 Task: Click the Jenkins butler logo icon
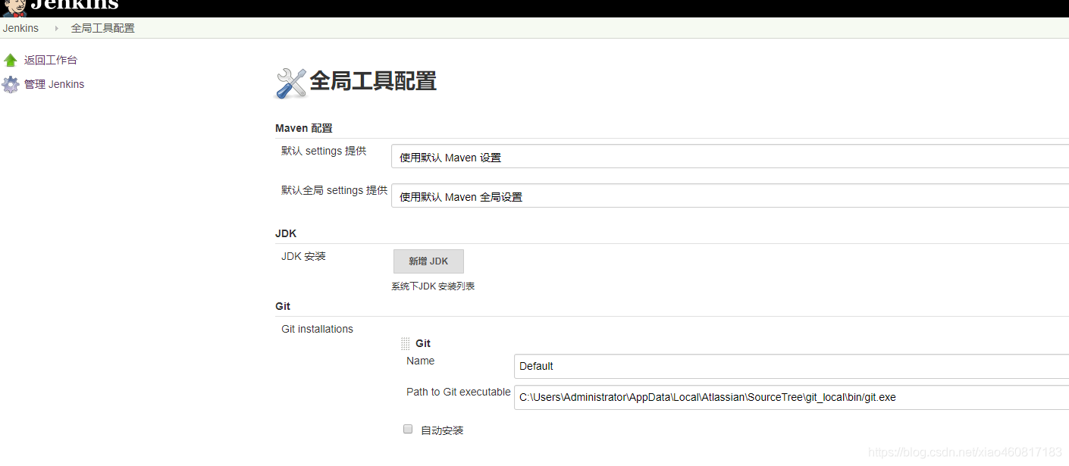click(14, 8)
